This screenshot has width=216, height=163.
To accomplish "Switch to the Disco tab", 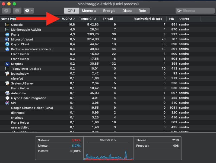I will (x=127, y=11).
